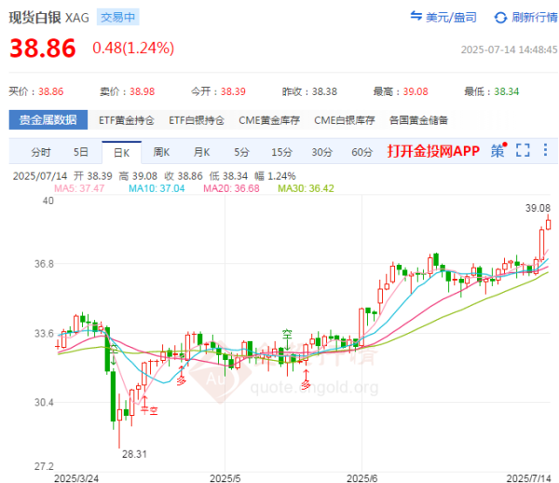559x483 pixels.
Task: Click the latest candlestick at 2025/7/14
Action: click(549, 224)
